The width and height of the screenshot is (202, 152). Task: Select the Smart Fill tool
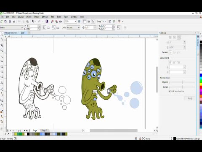(2, 121)
